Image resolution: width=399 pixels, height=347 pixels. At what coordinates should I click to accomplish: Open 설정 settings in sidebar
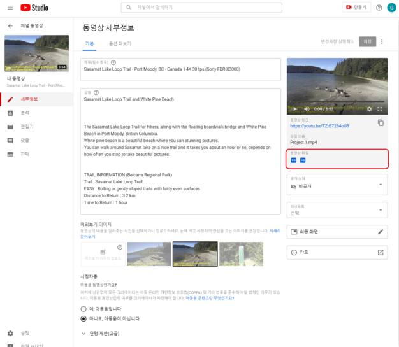pos(25,333)
